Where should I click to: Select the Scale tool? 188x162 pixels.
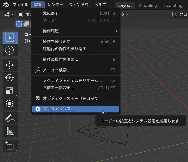[10, 90]
